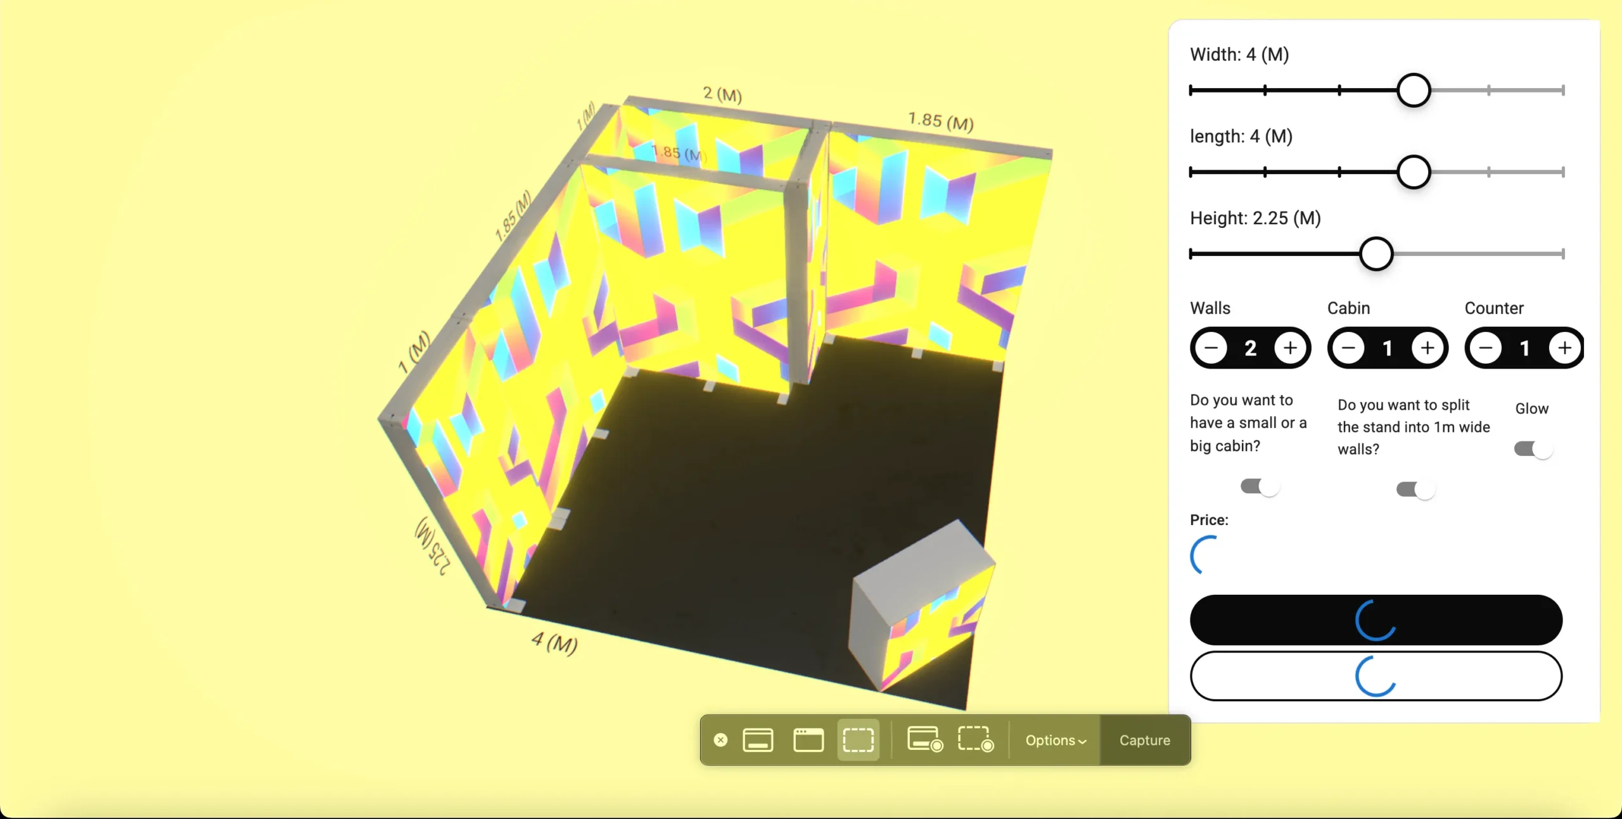Screen dimensions: 1622x819
Task: Click the '2 (M)' top dimension label
Action: click(722, 94)
